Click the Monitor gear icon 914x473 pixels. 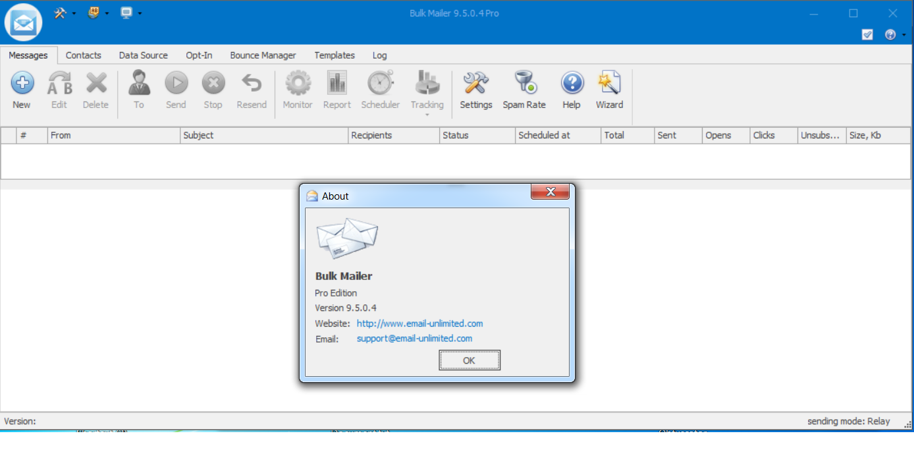[298, 84]
